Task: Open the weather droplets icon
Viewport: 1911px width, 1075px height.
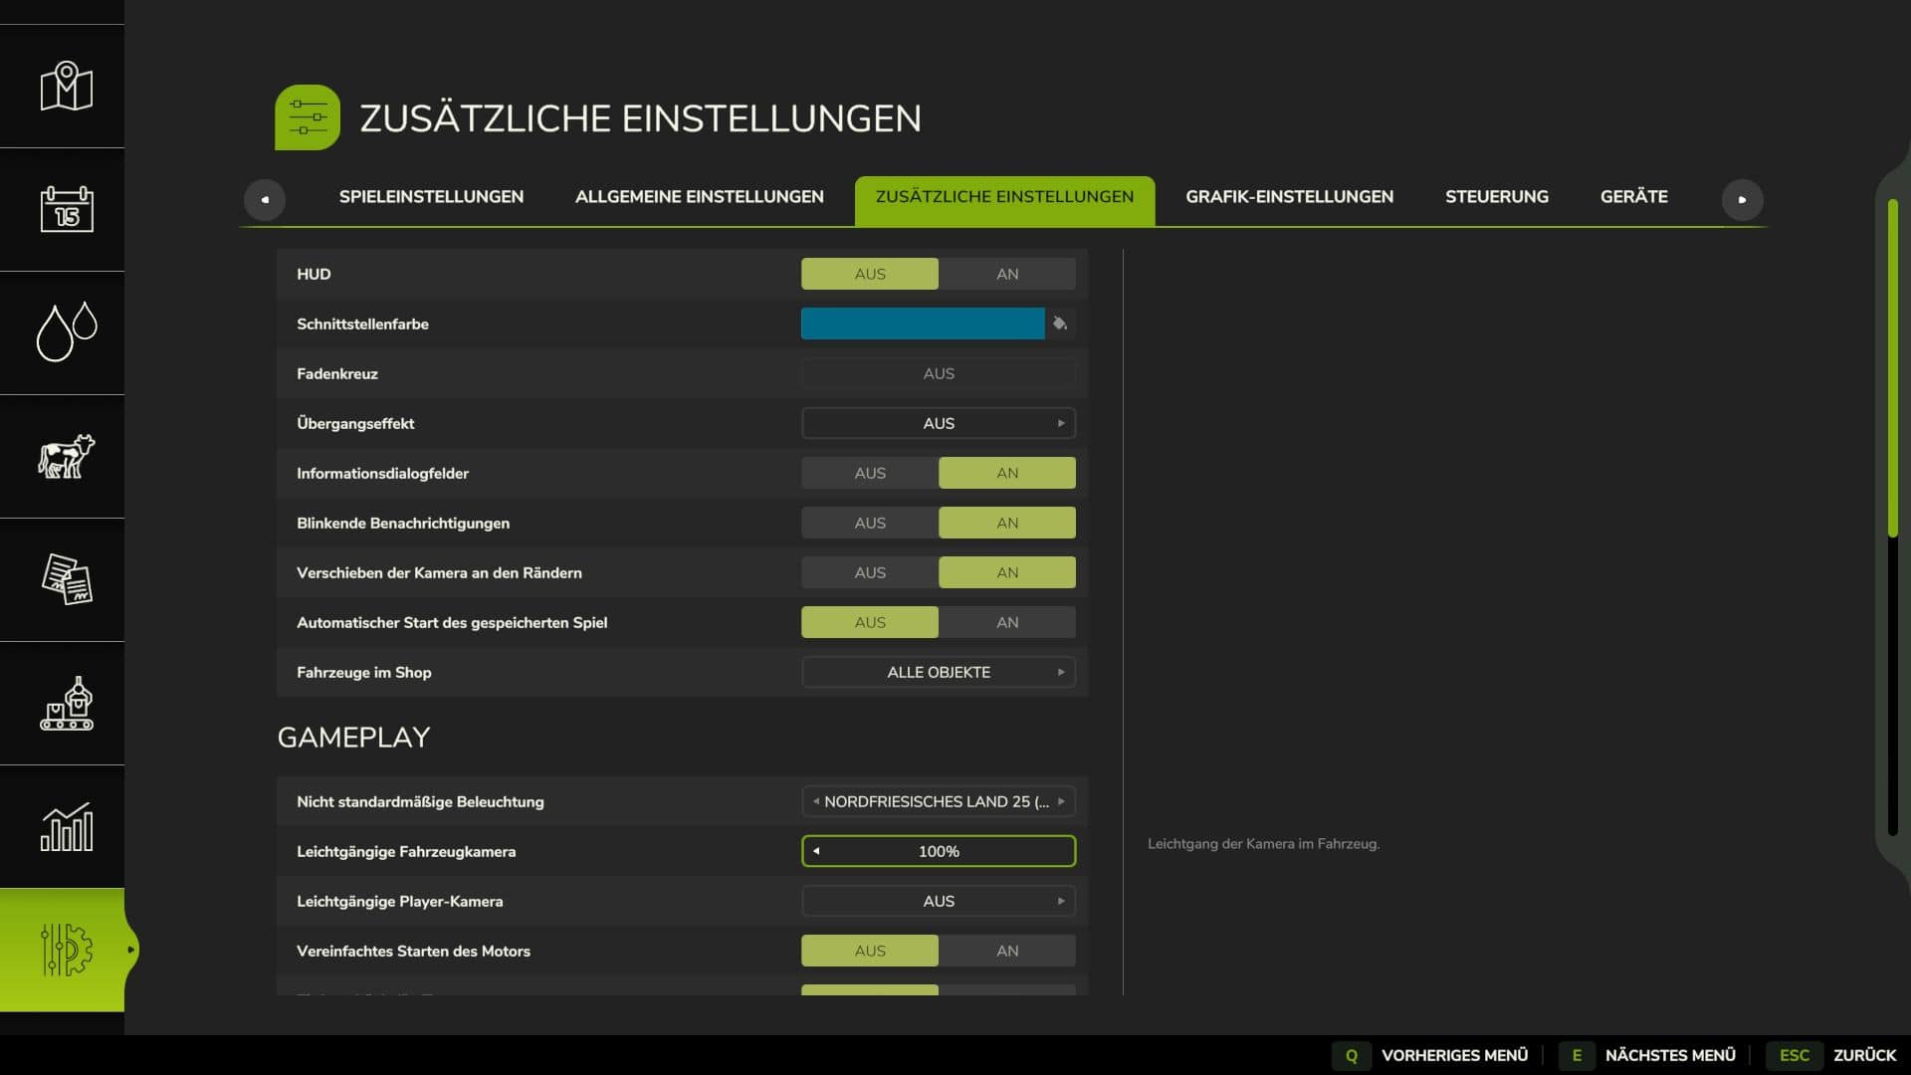Action: pos(66,332)
